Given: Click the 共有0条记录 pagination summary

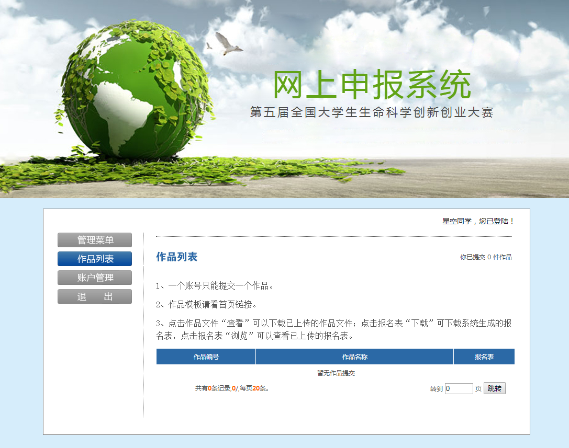Looking at the screenshot, I should click(232, 388).
